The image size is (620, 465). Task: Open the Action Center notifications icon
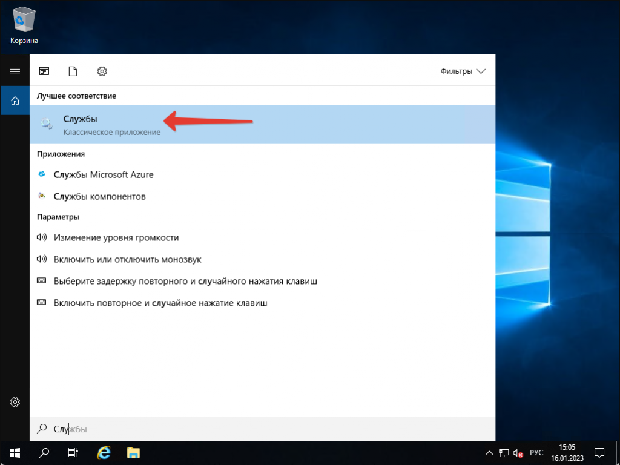599,453
